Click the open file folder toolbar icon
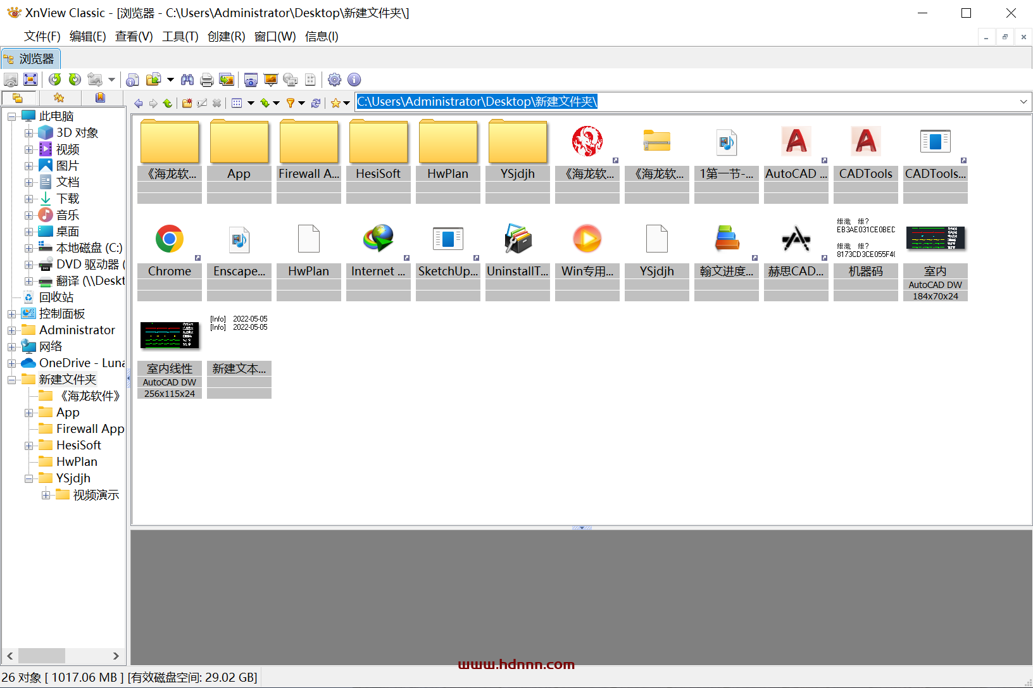Screen dimensions: 1033x688 [153, 80]
